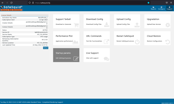Click the padlock icon in the address bar

[x=33, y=3]
